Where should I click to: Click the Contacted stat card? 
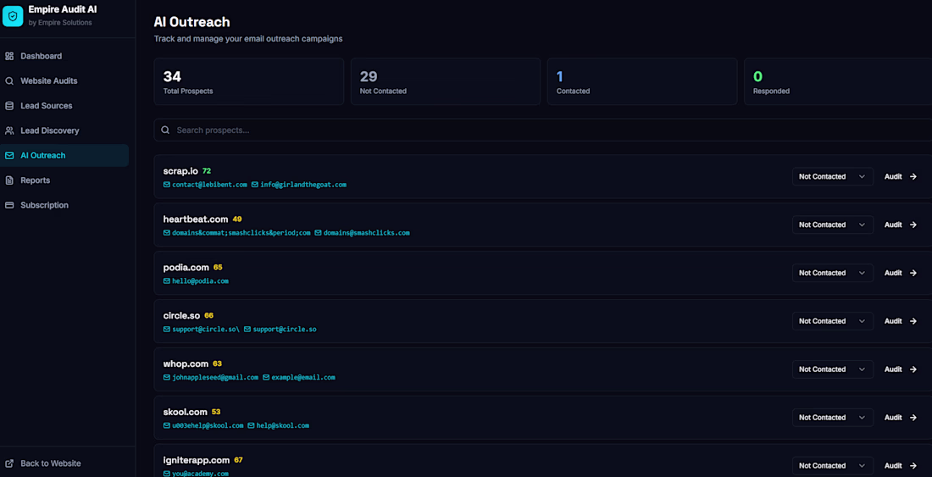point(642,81)
